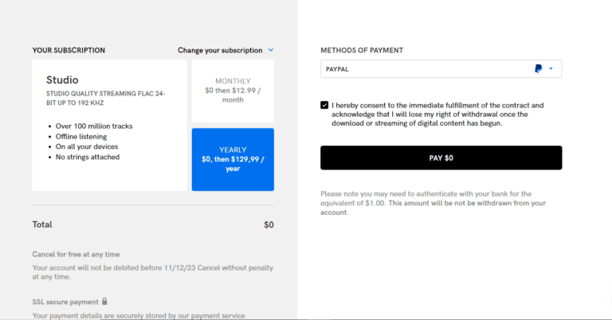Tick the withdrawal consent checkbox
This screenshot has height=320, width=612.
[324, 105]
